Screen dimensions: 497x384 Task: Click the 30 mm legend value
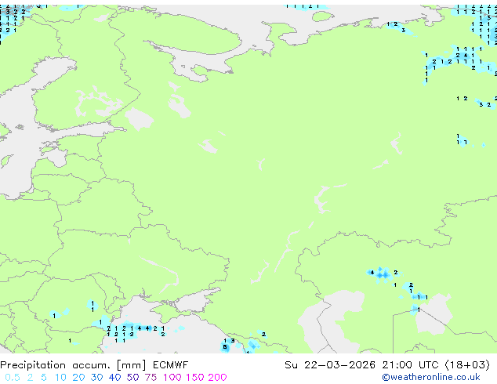96,378
